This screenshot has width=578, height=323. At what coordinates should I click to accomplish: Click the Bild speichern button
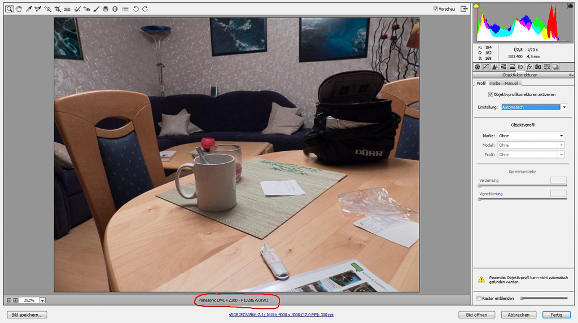[27, 315]
